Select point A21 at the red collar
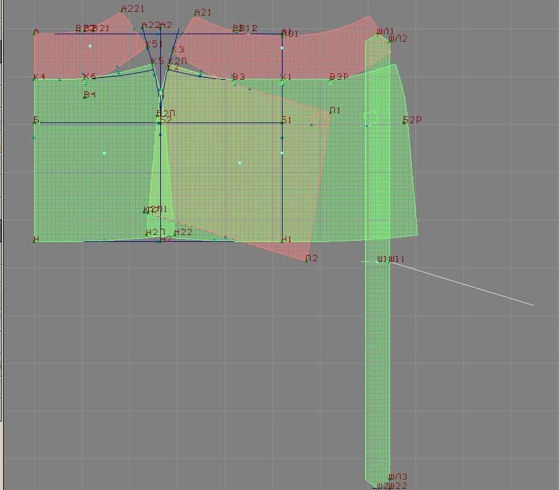The width and height of the screenshot is (559, 490). pyautogui.click(x=194, y=16)
